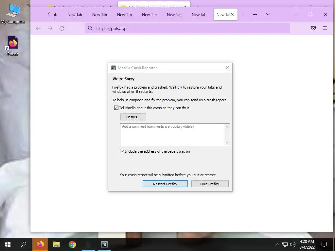
Task: Reload the page with refresh icon
Action: click(x=62, y=28)
